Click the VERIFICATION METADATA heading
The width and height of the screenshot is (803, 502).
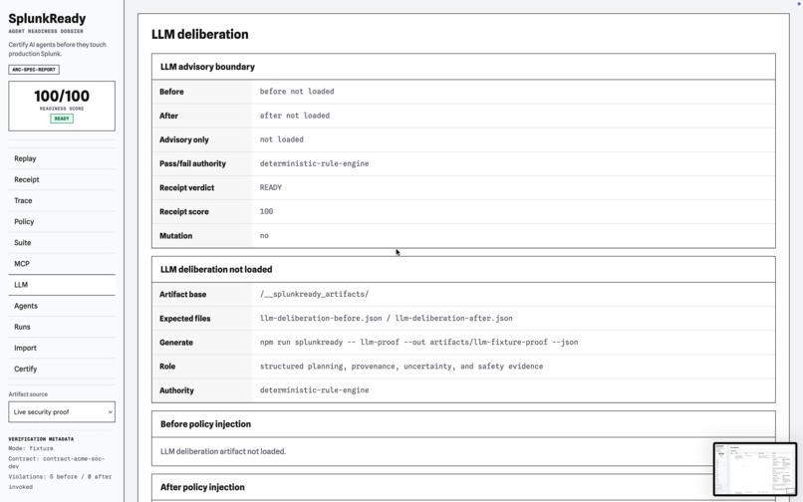(41, 439)
